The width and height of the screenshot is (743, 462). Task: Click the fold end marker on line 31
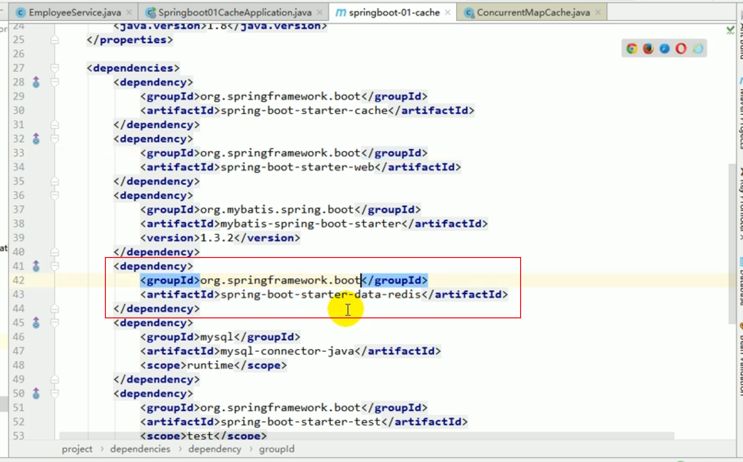pos(55,125)
